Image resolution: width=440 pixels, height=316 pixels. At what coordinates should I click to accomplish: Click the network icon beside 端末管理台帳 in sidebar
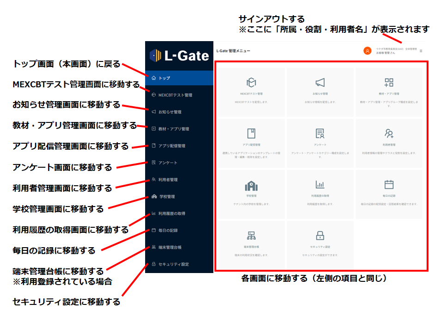153,247
